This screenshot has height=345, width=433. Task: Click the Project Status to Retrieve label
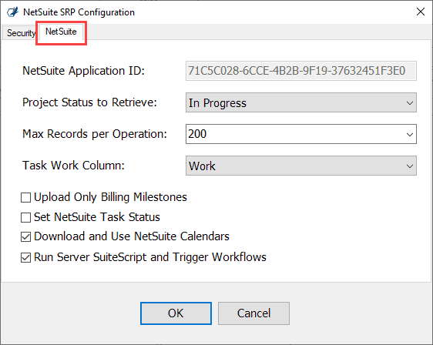[89, 102]
